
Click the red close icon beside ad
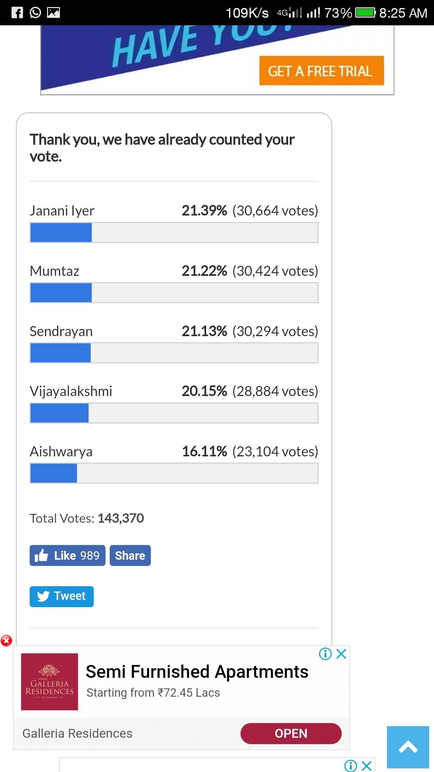tap(6, 641)
